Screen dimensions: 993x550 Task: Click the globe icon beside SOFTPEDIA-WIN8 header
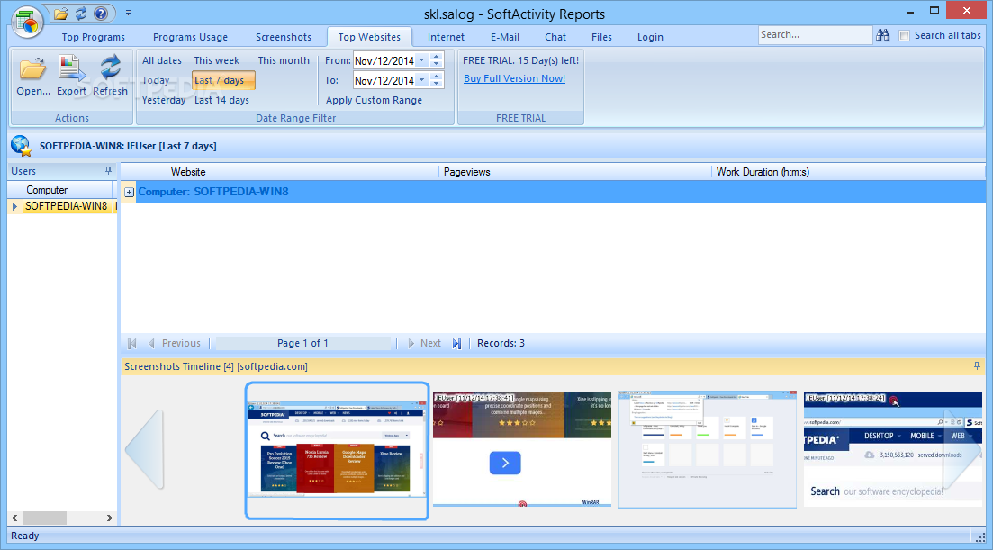click(21, 146)
